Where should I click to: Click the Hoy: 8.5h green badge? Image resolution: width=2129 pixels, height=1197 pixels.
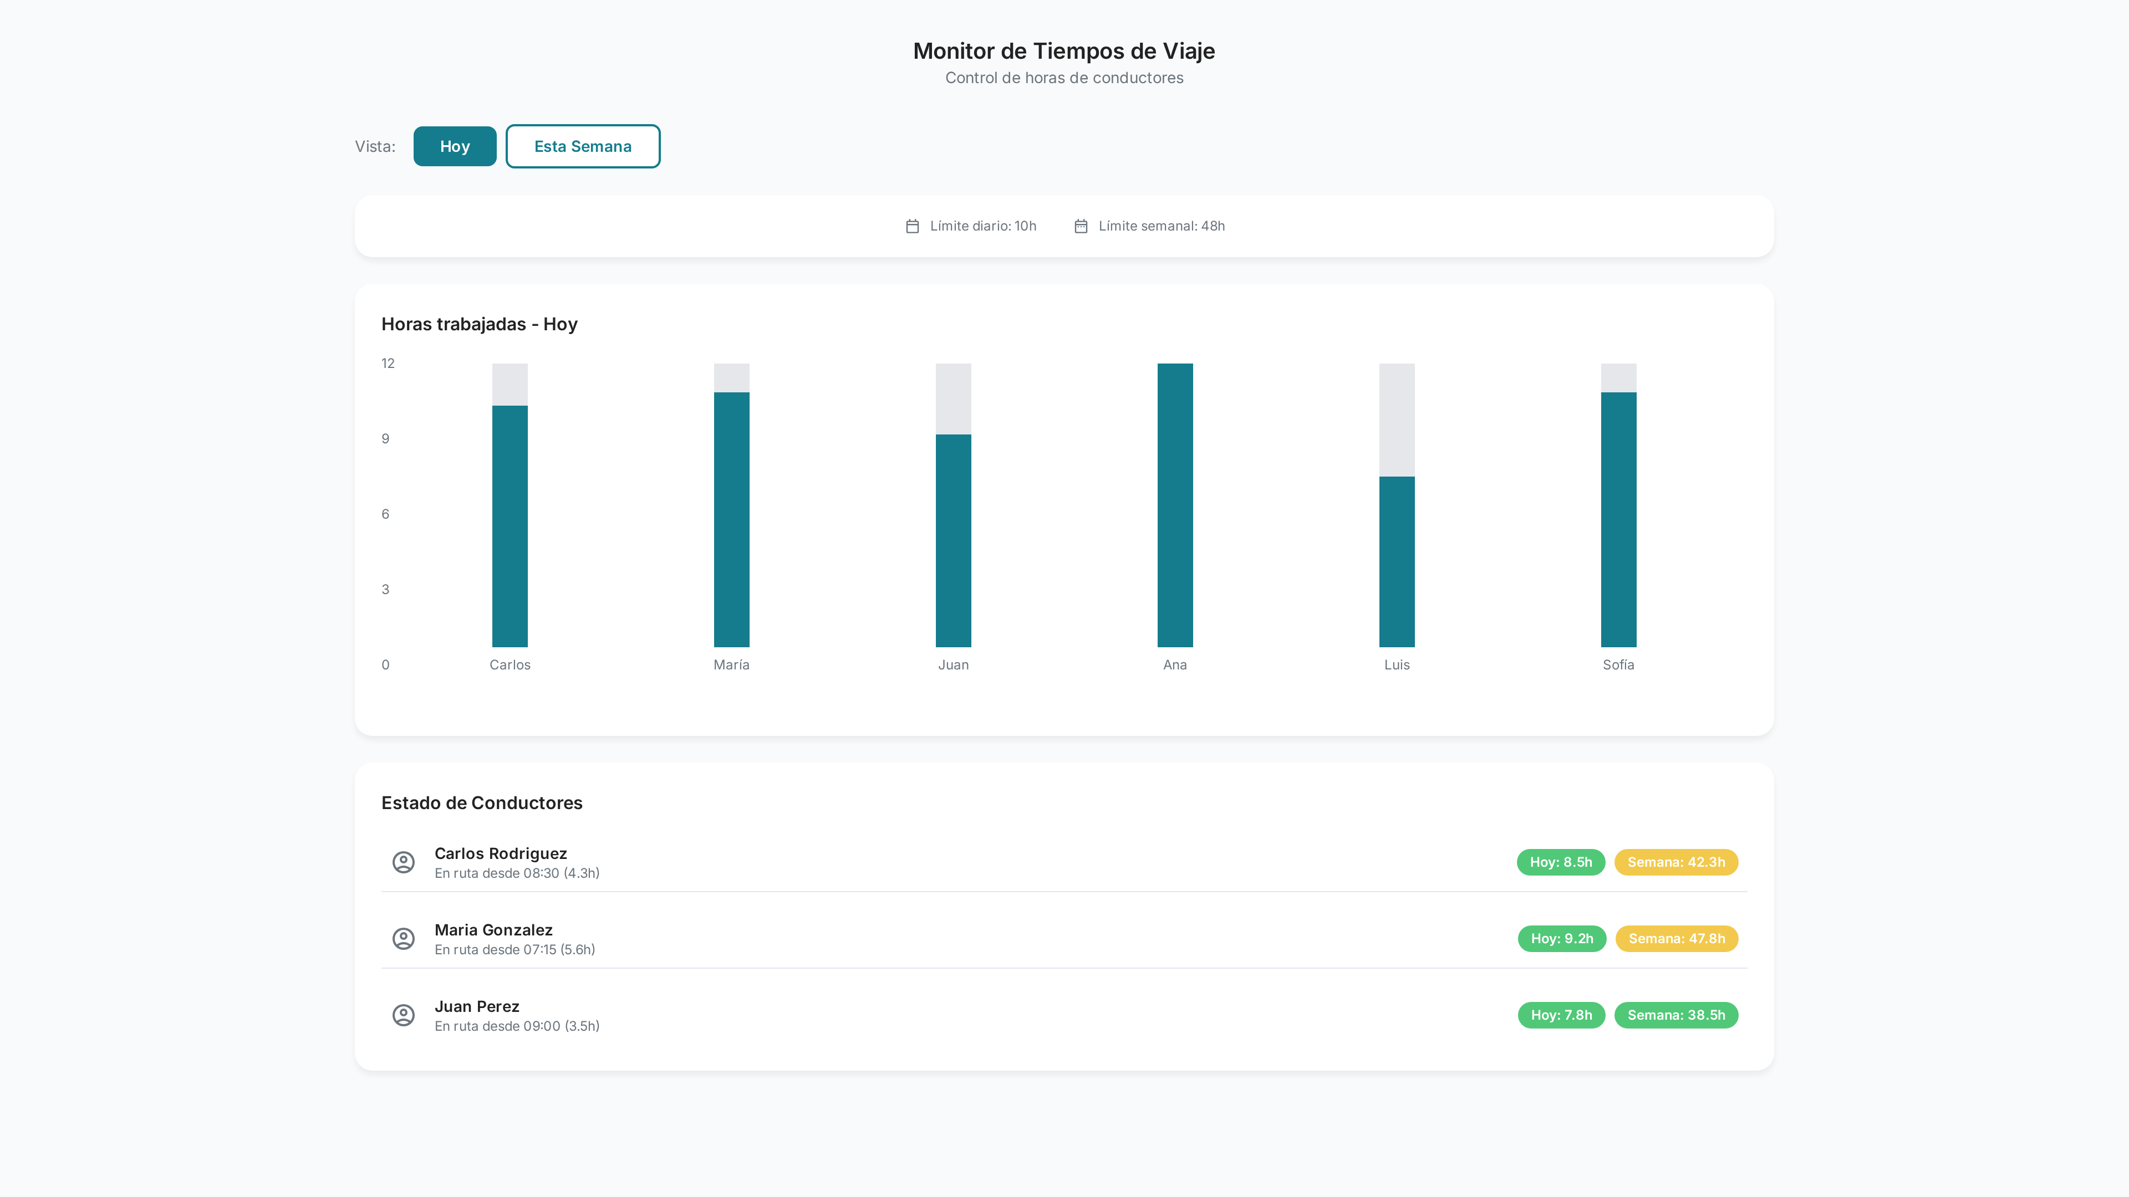pyautogui.click(x=1560, y=862)
